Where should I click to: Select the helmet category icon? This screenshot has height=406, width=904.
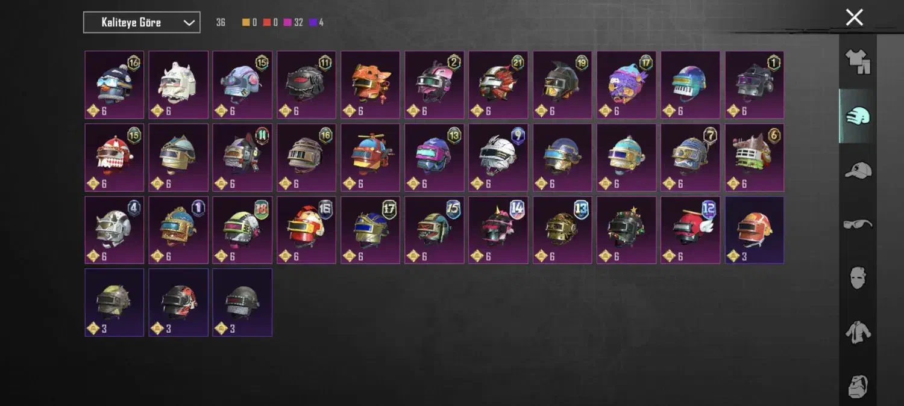tap(858, 115)
